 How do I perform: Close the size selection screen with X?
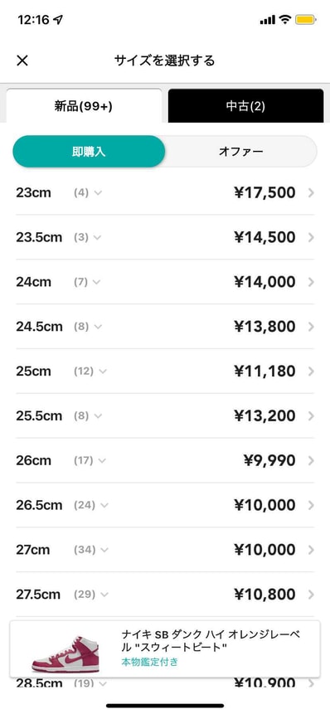tap(22, 61)
